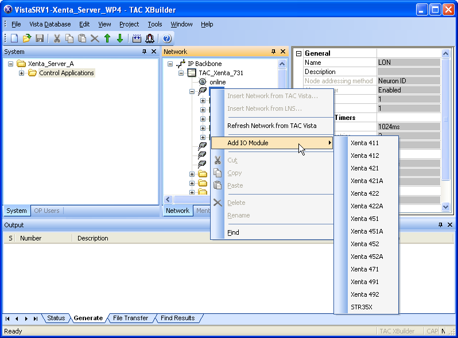
Task: Click the Save diskette toolbar icon
Action: (x=40, y=38)
